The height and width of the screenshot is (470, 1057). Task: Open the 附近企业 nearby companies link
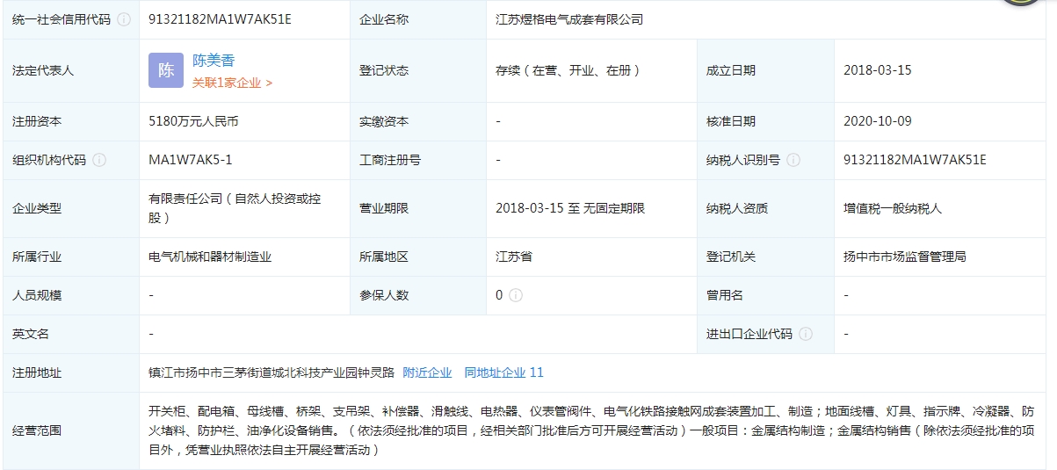(x=427, y=372)
